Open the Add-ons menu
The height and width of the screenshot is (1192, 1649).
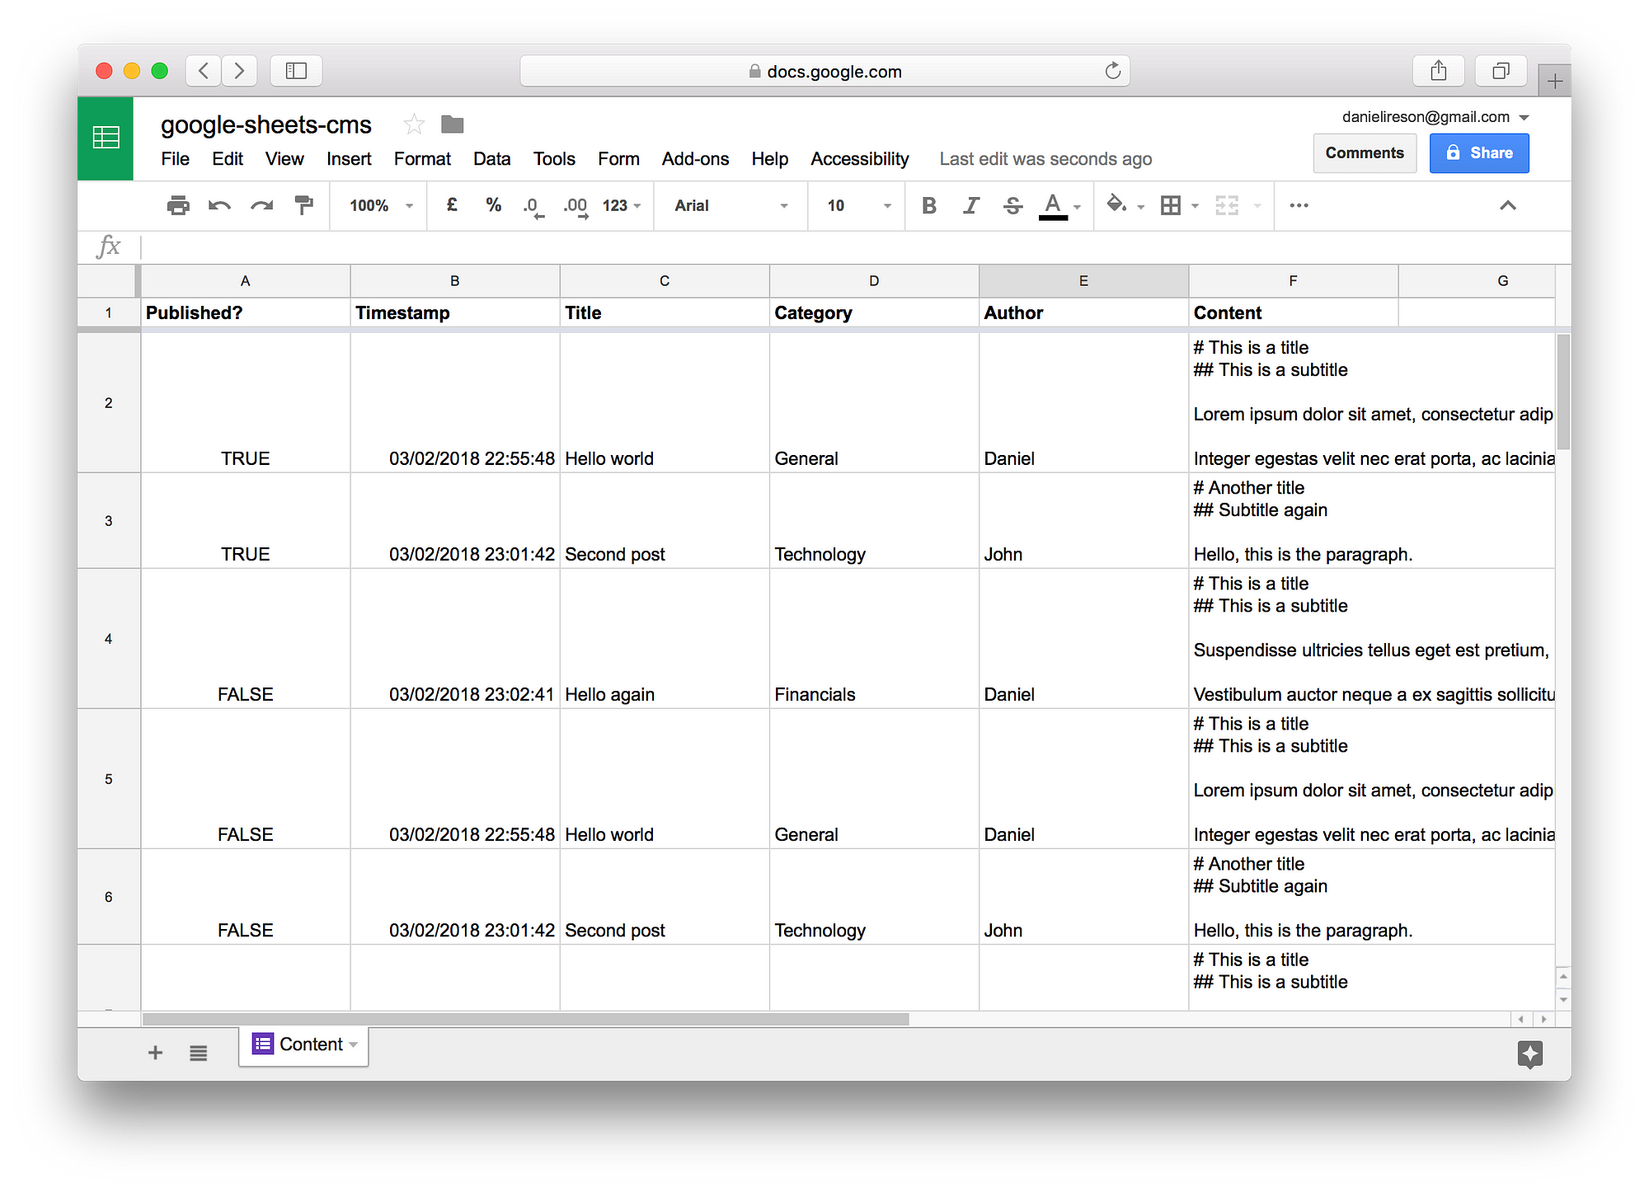(x=693, y=159)
